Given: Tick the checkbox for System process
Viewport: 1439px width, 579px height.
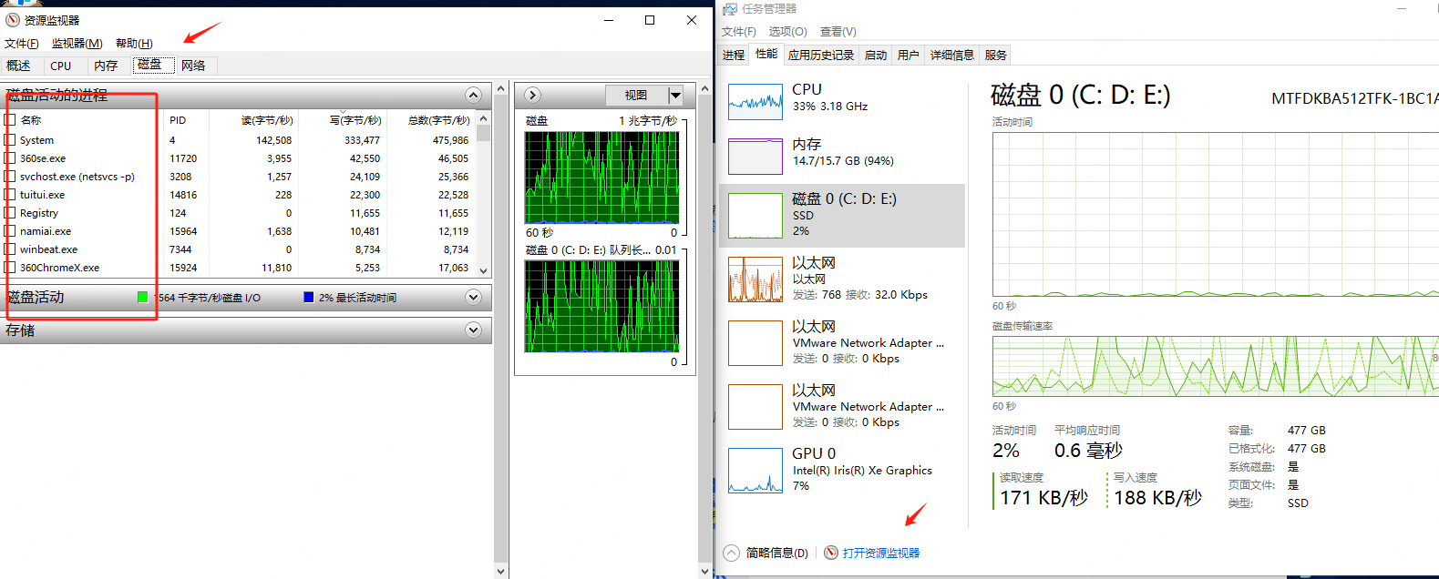Looking at the screenshot, I should click(10, 140).
